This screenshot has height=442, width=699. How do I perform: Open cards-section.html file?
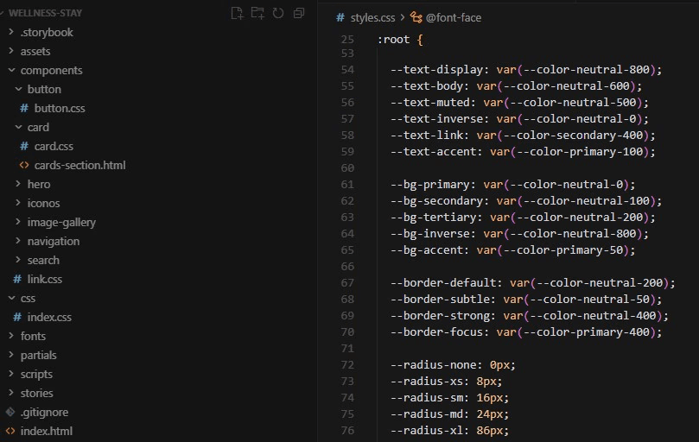click(79, 165)
